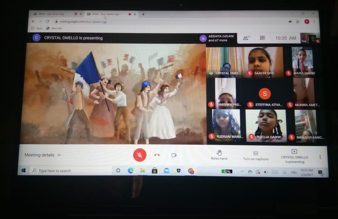Open the Chrome profile avatar
The height and width of the screenshot is (219, 338).
tap(307, 21)
